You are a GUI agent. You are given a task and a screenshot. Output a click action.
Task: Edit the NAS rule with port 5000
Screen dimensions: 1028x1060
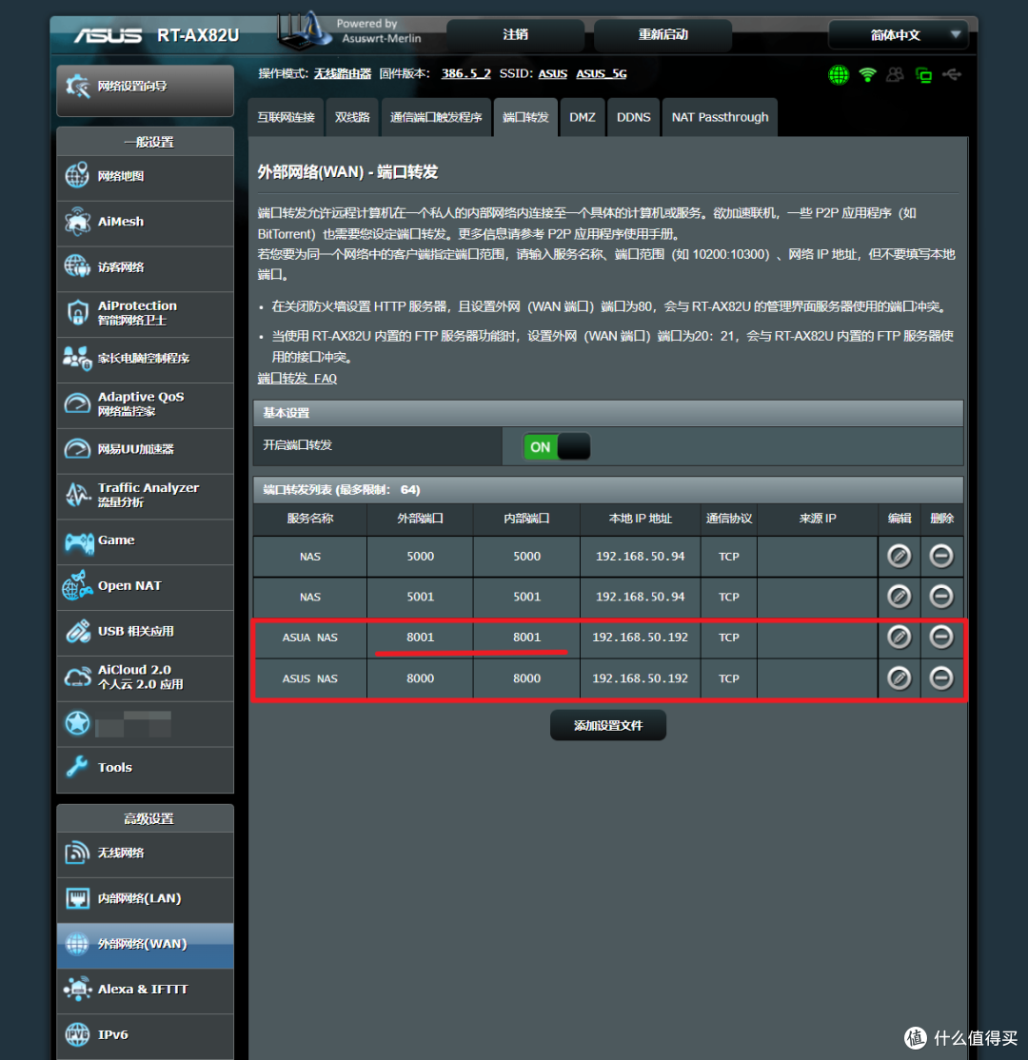tap(899, 556)
